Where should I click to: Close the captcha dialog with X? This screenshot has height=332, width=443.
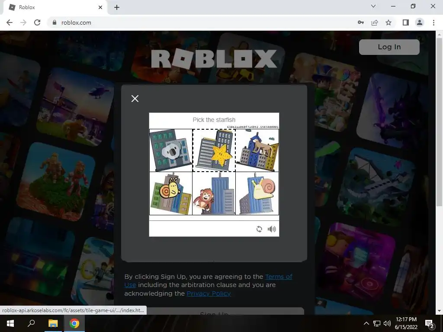[x=135, y=99]
